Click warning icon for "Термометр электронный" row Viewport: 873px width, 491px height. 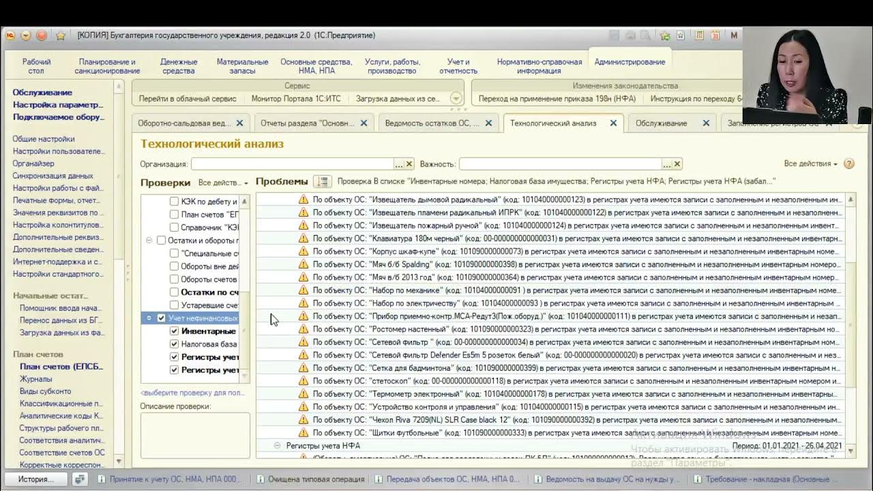(304, 394)
